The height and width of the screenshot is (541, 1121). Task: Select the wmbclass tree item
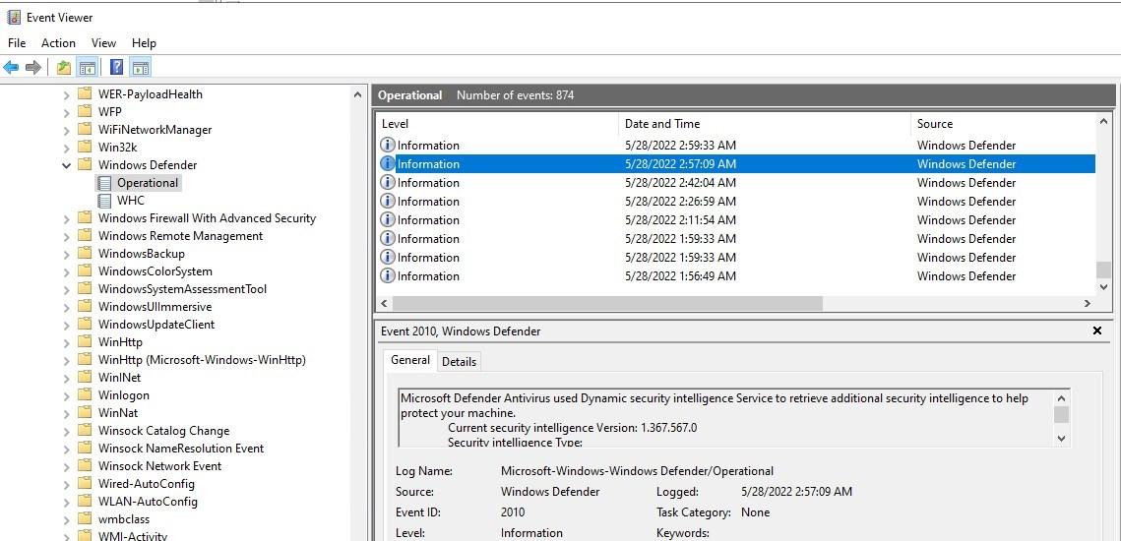click(x=124, y=519)
